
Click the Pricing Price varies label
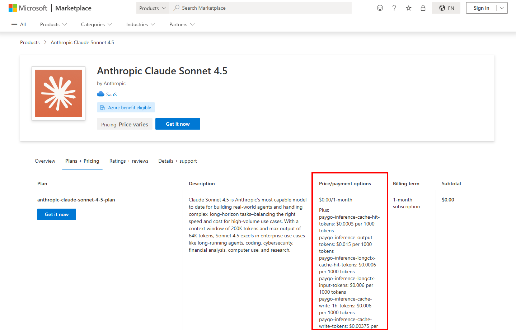(125, 124)
